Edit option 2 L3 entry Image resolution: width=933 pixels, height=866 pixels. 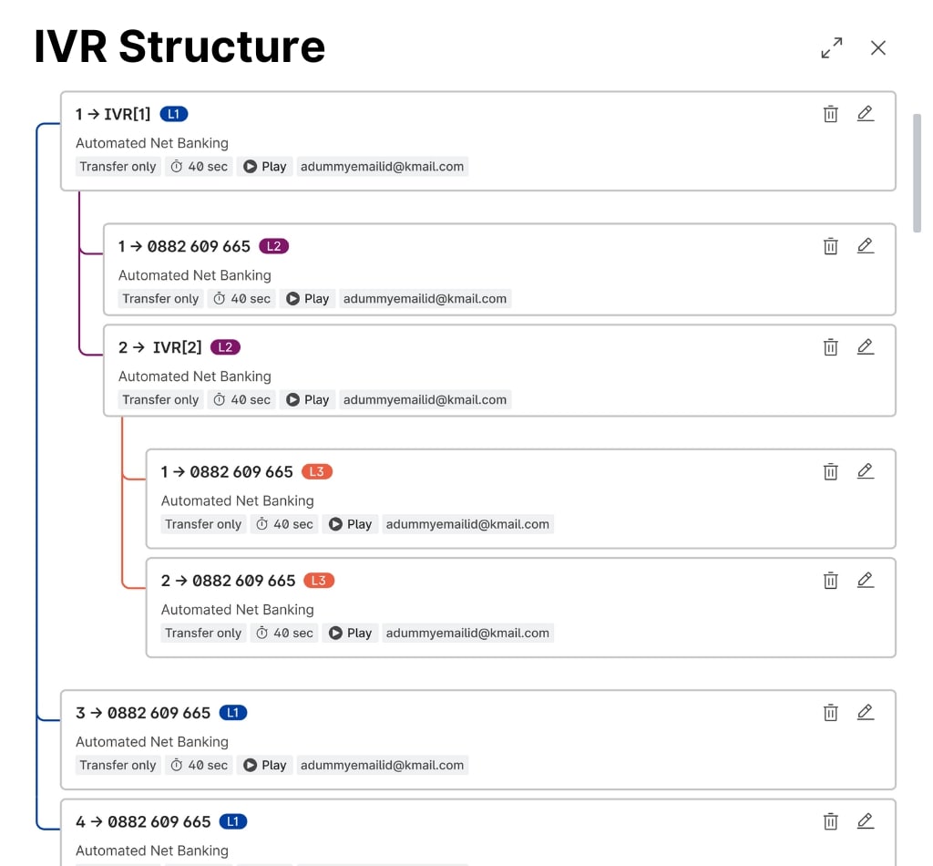pyautogui.click(x=865, y=581)
